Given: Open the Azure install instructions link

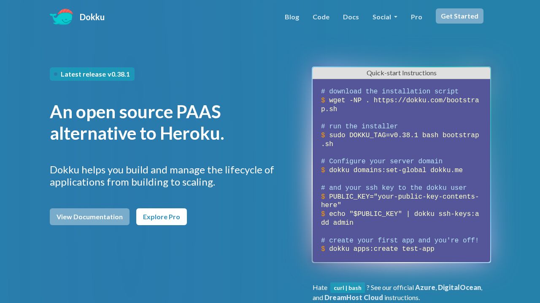Looking at the screenshot, I should (425, 287).
